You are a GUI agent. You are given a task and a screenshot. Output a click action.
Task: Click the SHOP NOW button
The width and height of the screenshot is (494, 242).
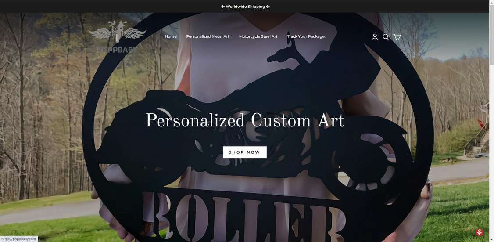tap(244, 152)
